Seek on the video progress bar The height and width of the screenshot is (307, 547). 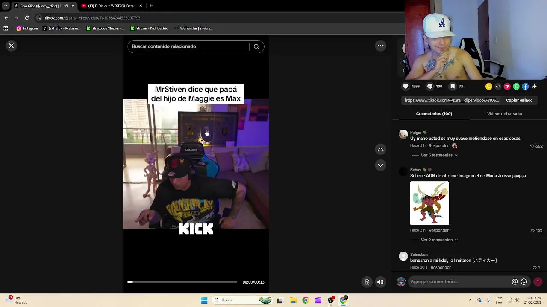pos(182,282)
